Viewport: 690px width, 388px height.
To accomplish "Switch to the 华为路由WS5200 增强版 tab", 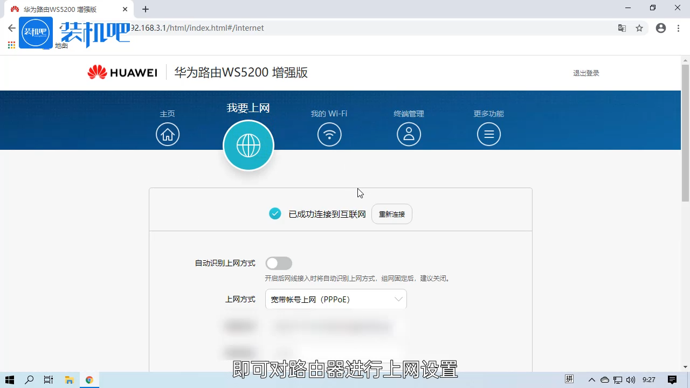I will pos(65,9).
